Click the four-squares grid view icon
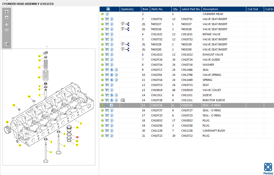The width and height of the screenshot is (274, 175). [x=7, y=25]
